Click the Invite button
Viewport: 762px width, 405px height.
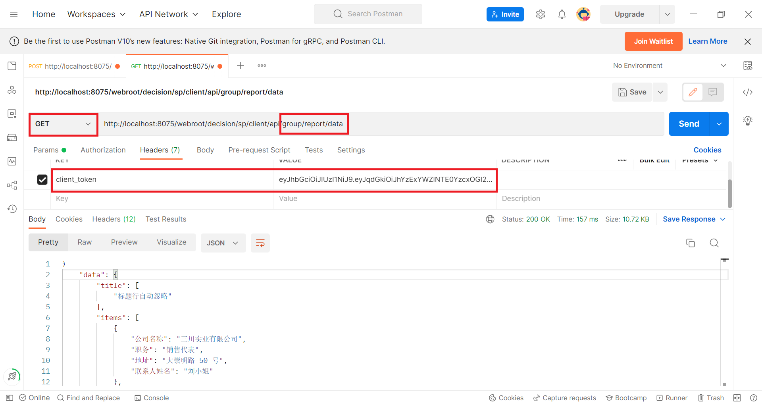tap(505, 14)
